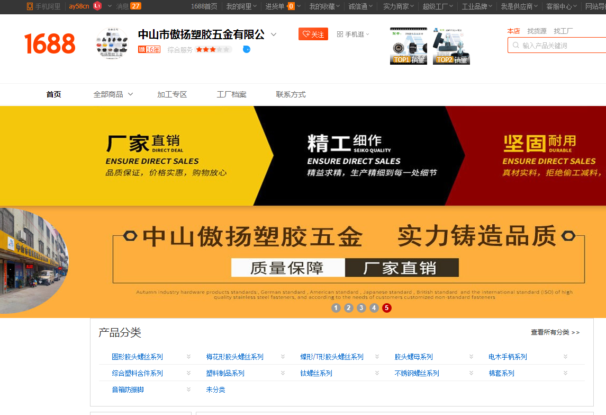Open 胶头螺母系列 category
Viewport: 606px width, 415px height.
(x=413, y=357)
